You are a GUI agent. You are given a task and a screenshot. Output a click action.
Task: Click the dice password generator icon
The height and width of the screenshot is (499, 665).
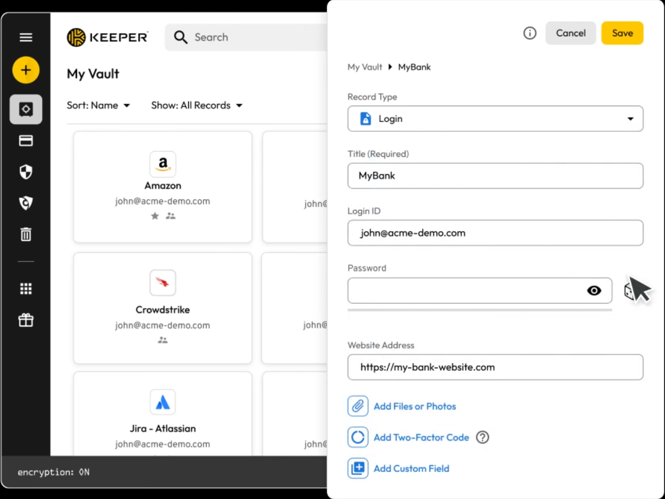click(629, 291)
